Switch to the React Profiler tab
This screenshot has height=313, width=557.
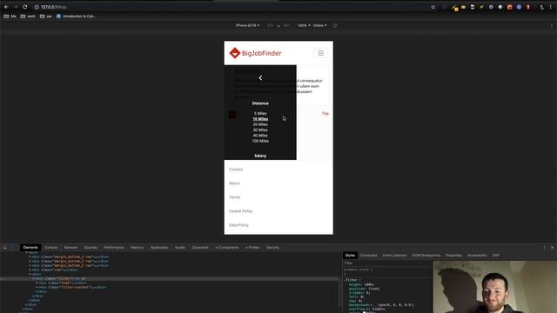(252, 247)
